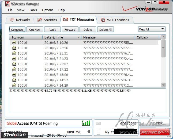Sort by the To/From column header
173x139 pixels.
click(x=26, y=37)
